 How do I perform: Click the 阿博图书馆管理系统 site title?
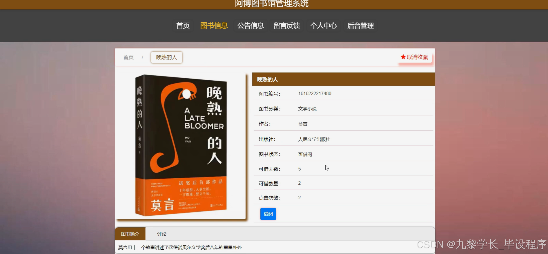(272, 3)
